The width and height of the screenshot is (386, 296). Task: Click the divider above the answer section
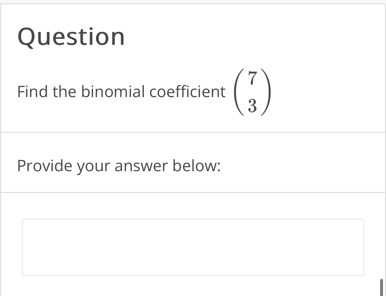[193, 191]
